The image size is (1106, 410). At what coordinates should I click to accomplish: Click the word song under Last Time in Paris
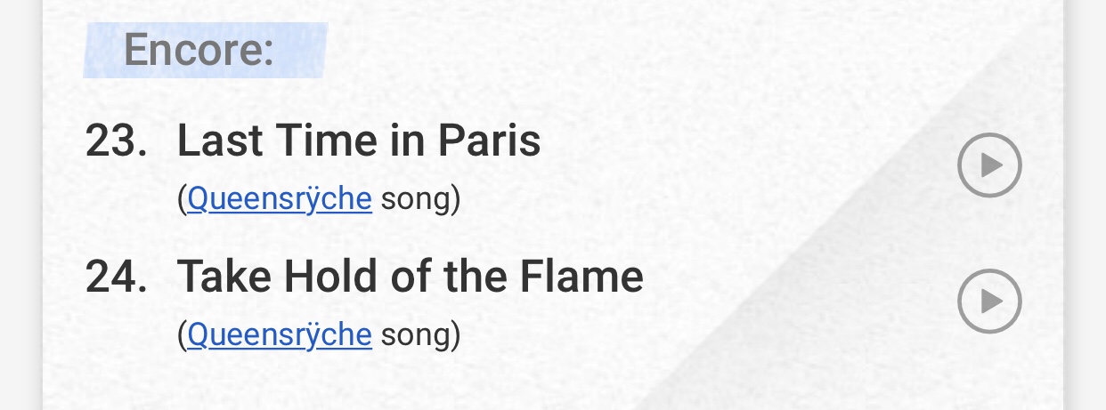416,199
